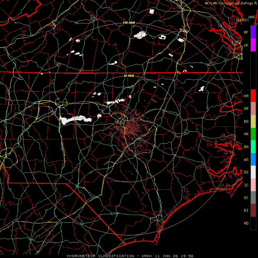Click the red HA legend swatch
Image resolution: width=258 pixels, height=258 pixels.
pyautogui.click(x=253, y=96)
